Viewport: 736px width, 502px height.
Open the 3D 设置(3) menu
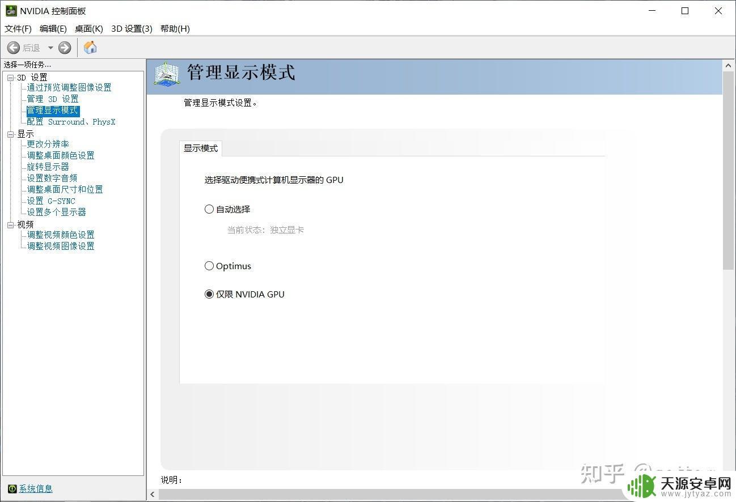tap(132, 28)
